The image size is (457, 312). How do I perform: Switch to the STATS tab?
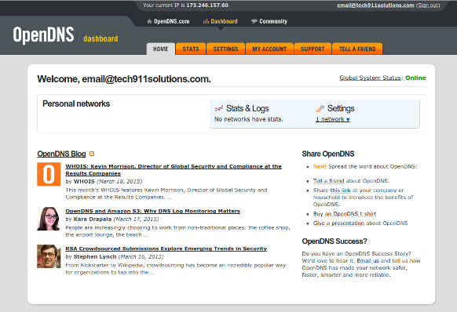(191, 49)
